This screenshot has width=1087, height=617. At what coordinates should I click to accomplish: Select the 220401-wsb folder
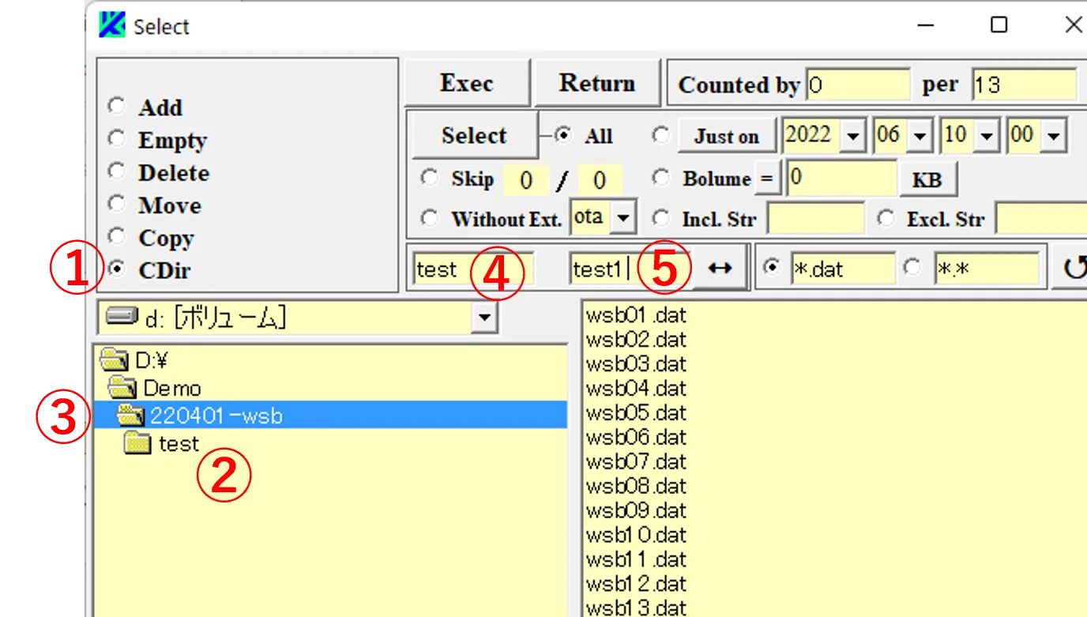pos(330,415)
